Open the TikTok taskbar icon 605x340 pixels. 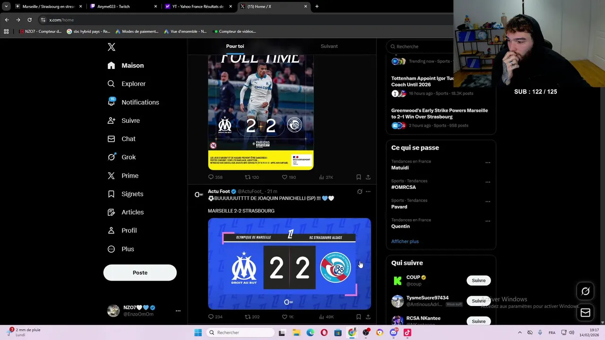click(x=407, y=332)
